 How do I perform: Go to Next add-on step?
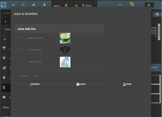(x=36, y=76)
